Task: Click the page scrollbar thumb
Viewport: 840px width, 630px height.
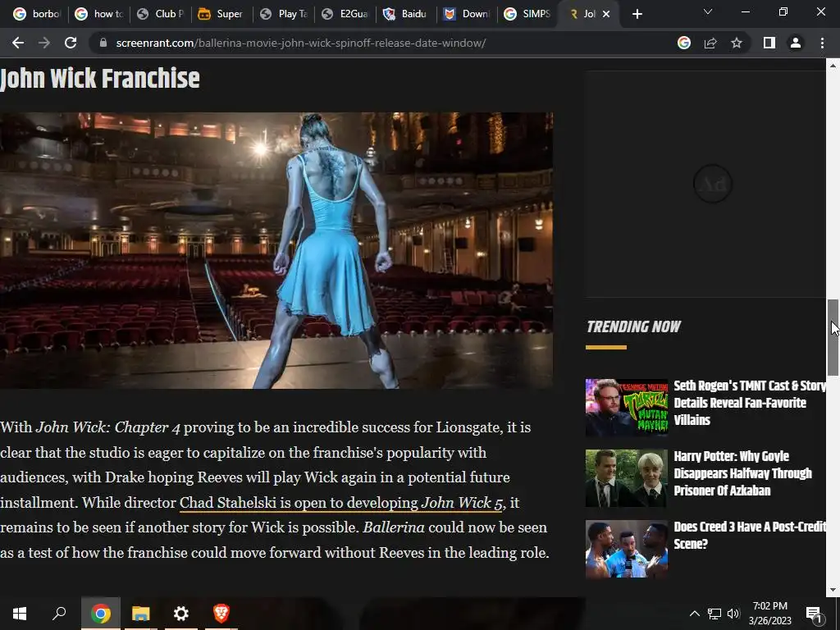Action: (833, 337)
